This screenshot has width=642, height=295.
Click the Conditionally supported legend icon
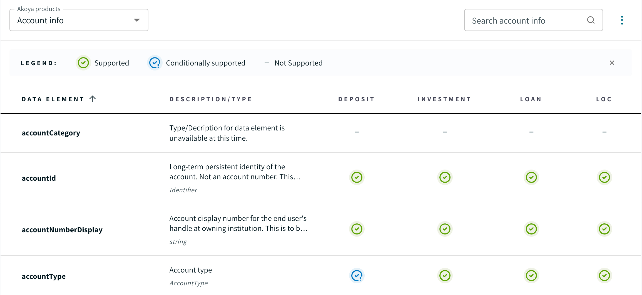tap(155, 63)
